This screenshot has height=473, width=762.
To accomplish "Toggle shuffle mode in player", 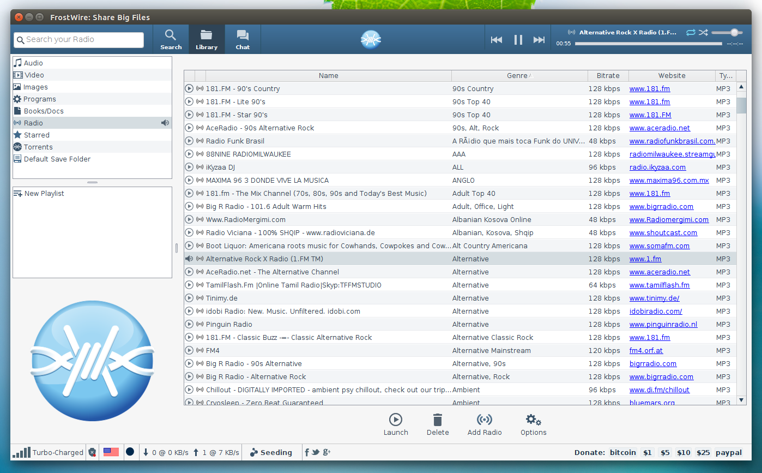I will click(x=704, y=33).
